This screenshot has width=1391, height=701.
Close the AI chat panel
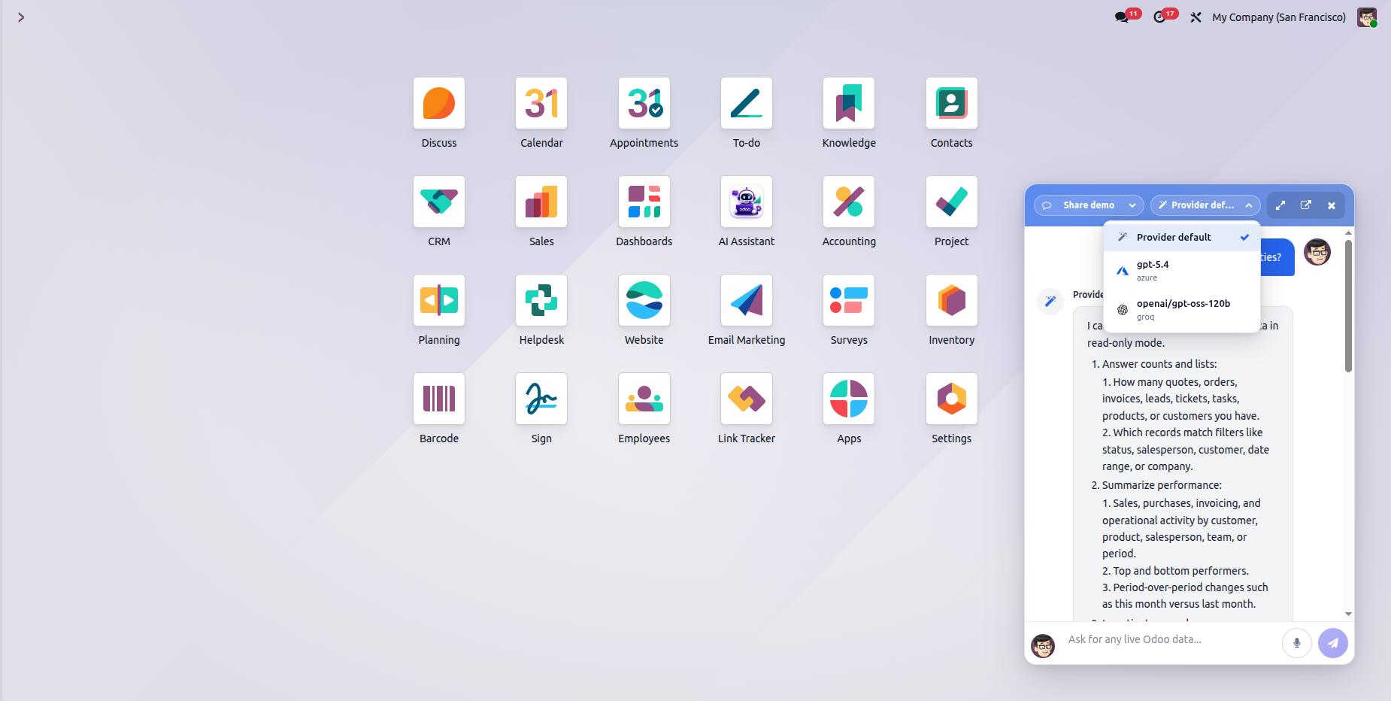point(1332,205)
